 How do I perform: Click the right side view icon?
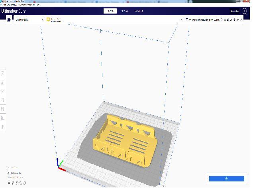24,183
